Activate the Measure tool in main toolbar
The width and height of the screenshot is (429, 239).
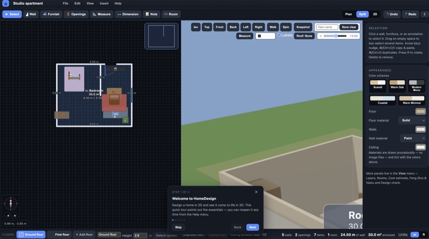pyautogui.click(x=102, y=14)
